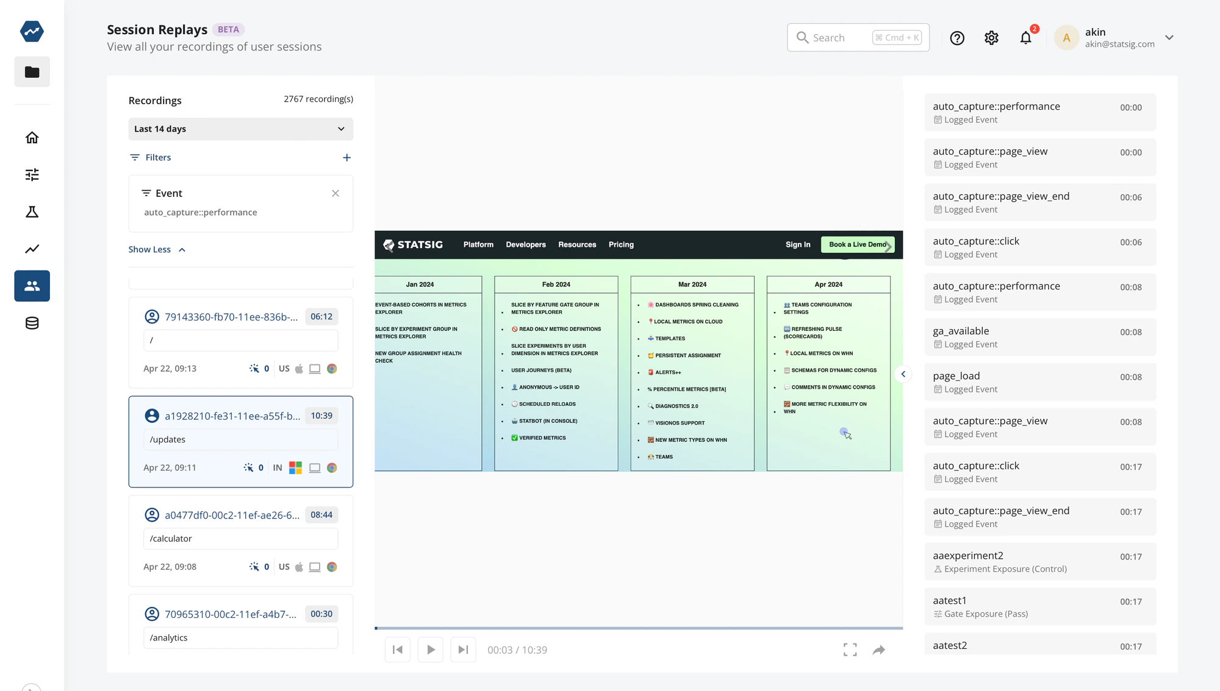Select the Metrics line-chart icon
The height and width of the screenshot is (691, 1220).
click(x=32, y=249)
